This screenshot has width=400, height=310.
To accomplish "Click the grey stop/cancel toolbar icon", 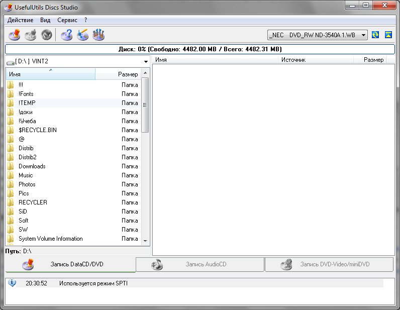I will pyautogui.click(x=47, y=35).
